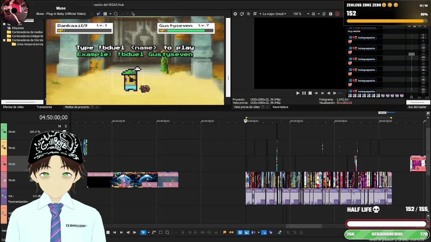Collapse Contenedores de Storyboard folder
Image resolution: width=431 pixels, height=242 pixels.
[x=4, y=40]
